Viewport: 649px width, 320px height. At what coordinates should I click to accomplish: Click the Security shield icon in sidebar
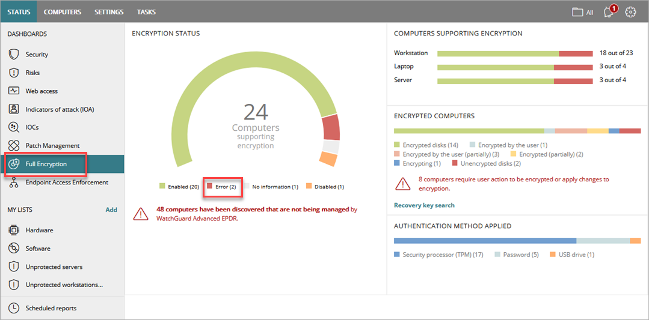coord(14,55)
